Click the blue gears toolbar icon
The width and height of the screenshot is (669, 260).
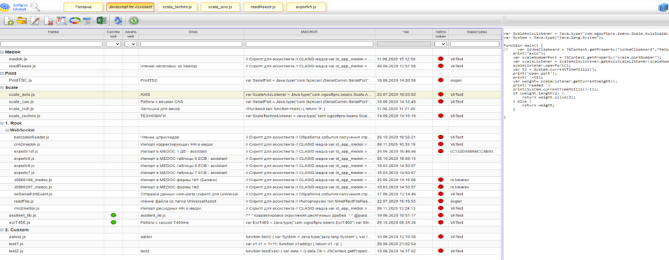[x=118, y=20]
